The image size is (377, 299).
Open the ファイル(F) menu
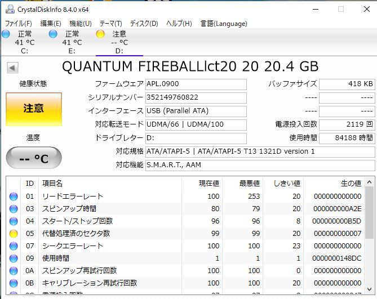click(19, 24)
